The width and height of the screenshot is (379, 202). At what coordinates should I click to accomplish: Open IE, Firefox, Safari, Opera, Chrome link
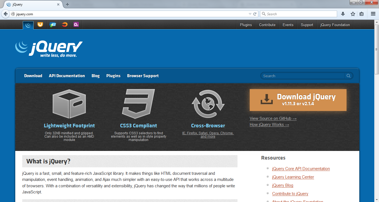click(x=208, y=135)
